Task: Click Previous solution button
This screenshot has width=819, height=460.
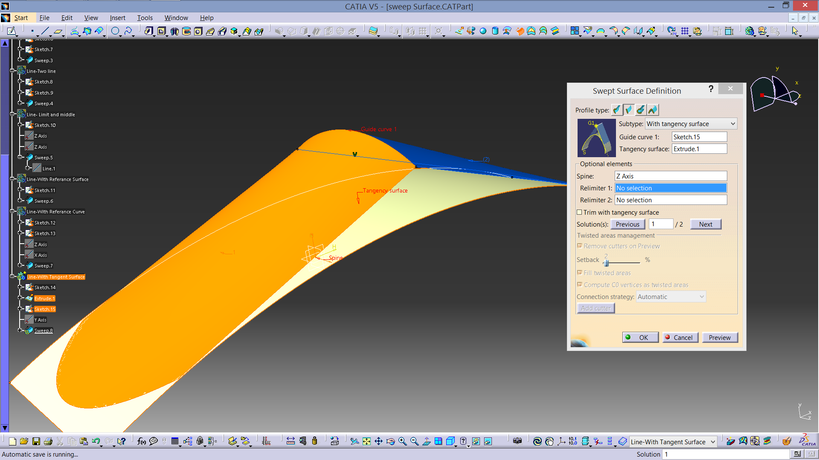Action: (x=627, y=224)
